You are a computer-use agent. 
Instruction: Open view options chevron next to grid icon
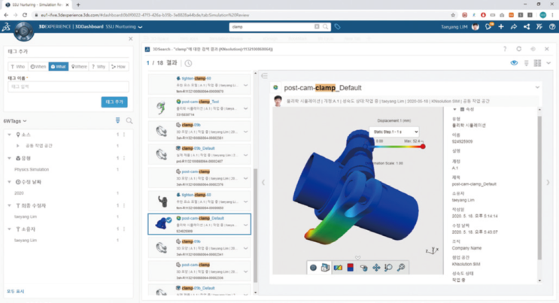[x=548, y=63]
